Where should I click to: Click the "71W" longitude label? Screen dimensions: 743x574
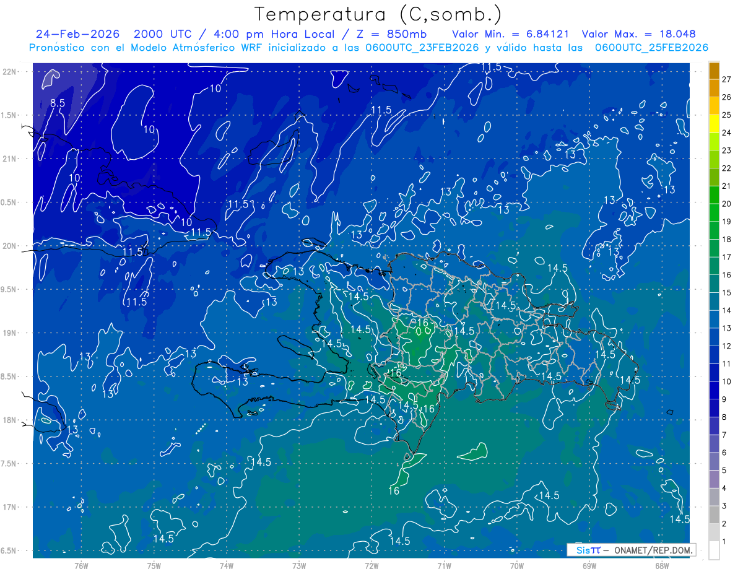point(444,565)
